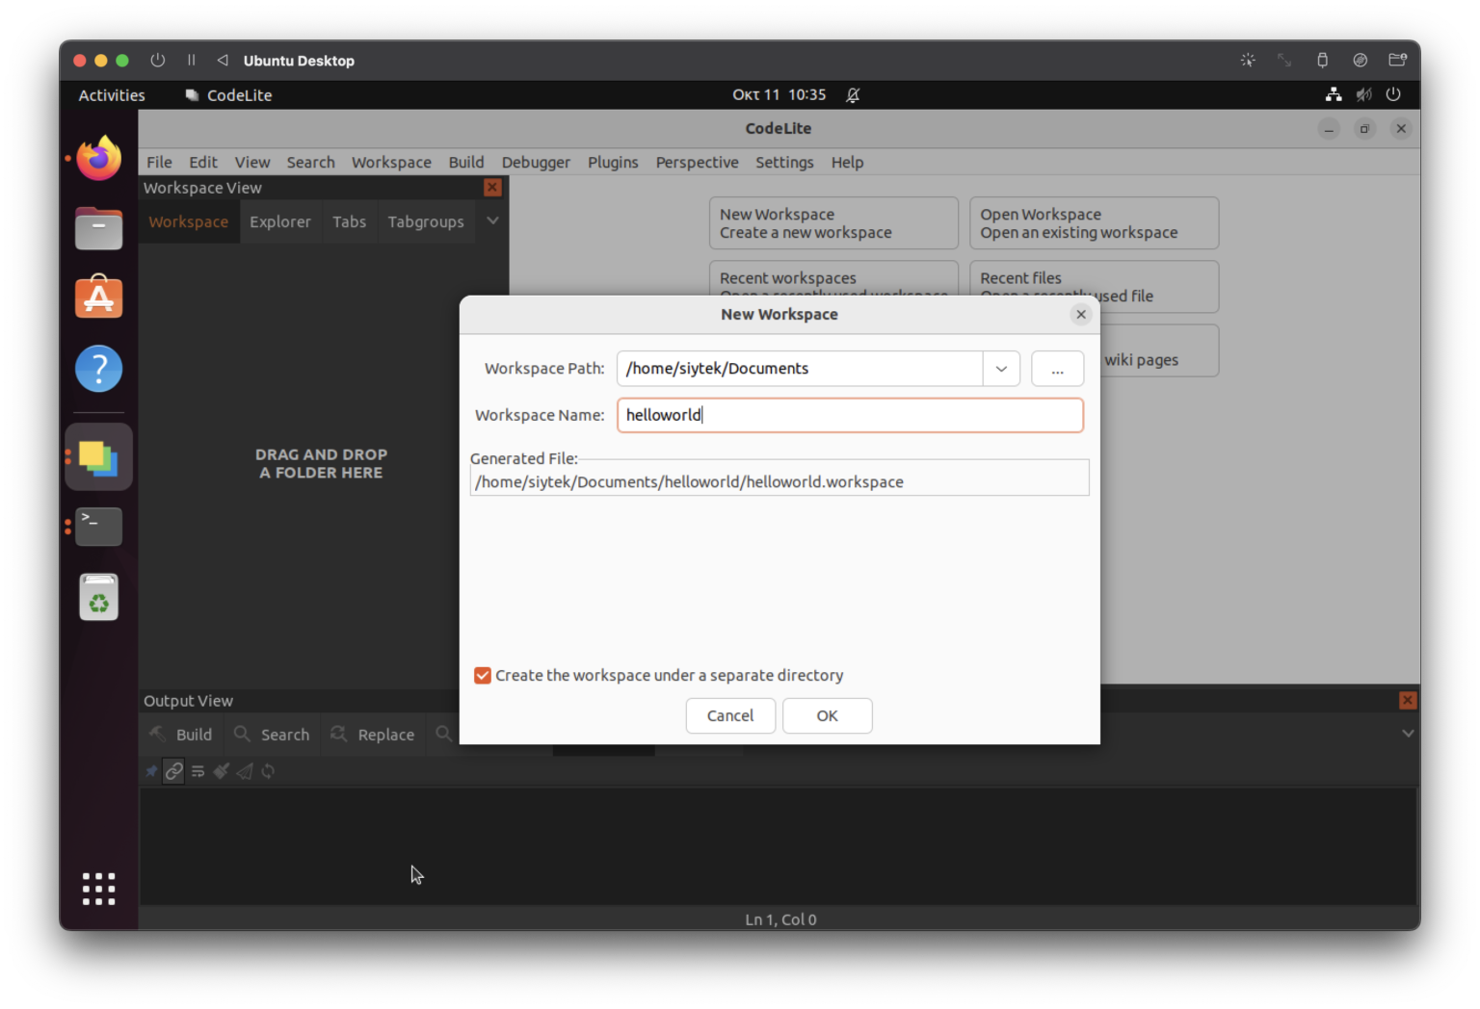Open the Terminal from the dock
Viewport: 1480px width, 1009px height.
(x=98, y=527)
